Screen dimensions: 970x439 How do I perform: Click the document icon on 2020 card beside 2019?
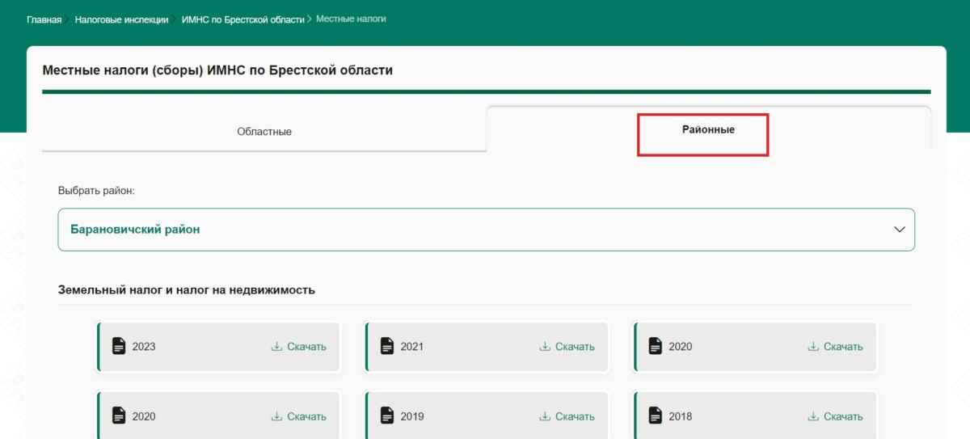pyautogui.click(x=119, y=416)
